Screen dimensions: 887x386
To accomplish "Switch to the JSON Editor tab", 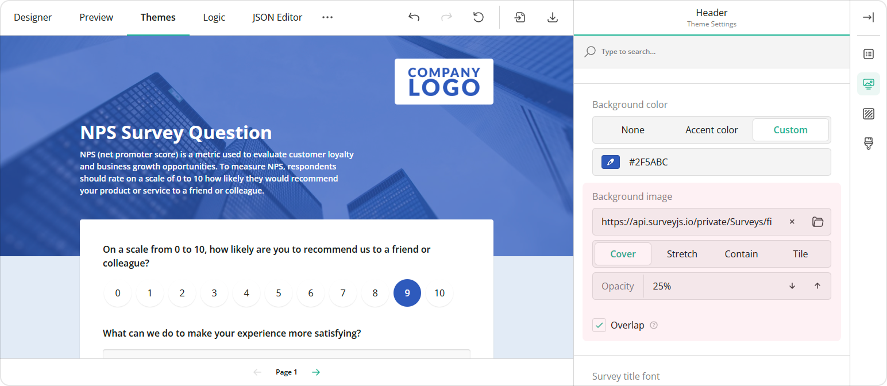I will tap(277, 17).
